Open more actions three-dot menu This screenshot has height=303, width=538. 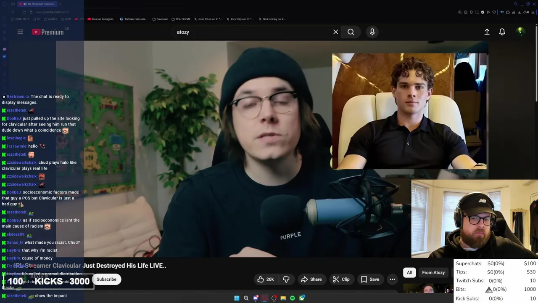coord(392,279)
